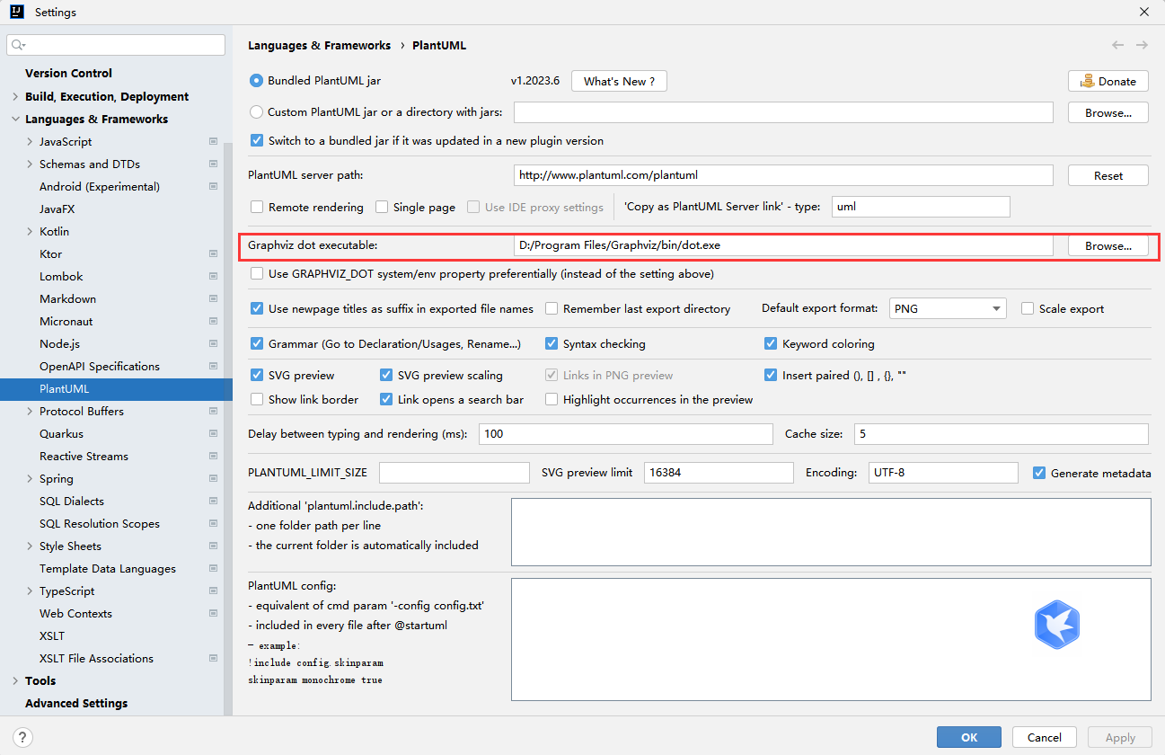The width and height of the screenshot is (1165, 755).
Task: Enable Show link border checkbox
Action: [257, 399]
